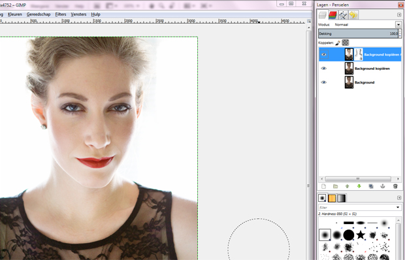This screenshot has height=260, width=405.
Task: Toggle visibility of middle Background kopiëren layer
Action: pos(323,69)
